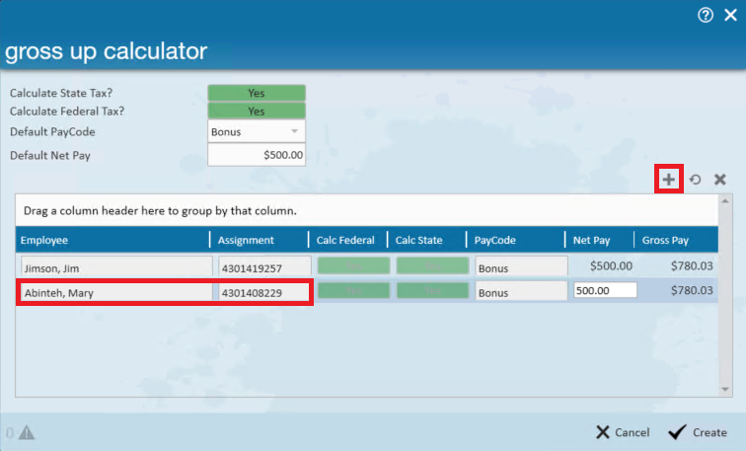Click scrollbar down arrow of grid
This screenshot has height=451, width=746.
(725, 390)
